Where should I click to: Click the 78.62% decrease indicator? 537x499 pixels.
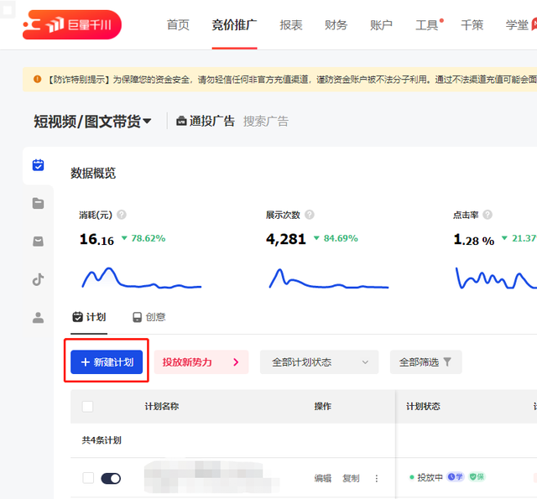[143, 238]
